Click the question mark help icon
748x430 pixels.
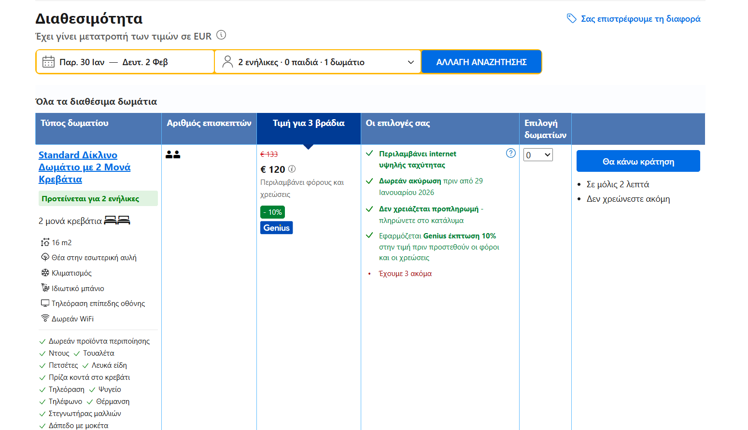[510, 153]
